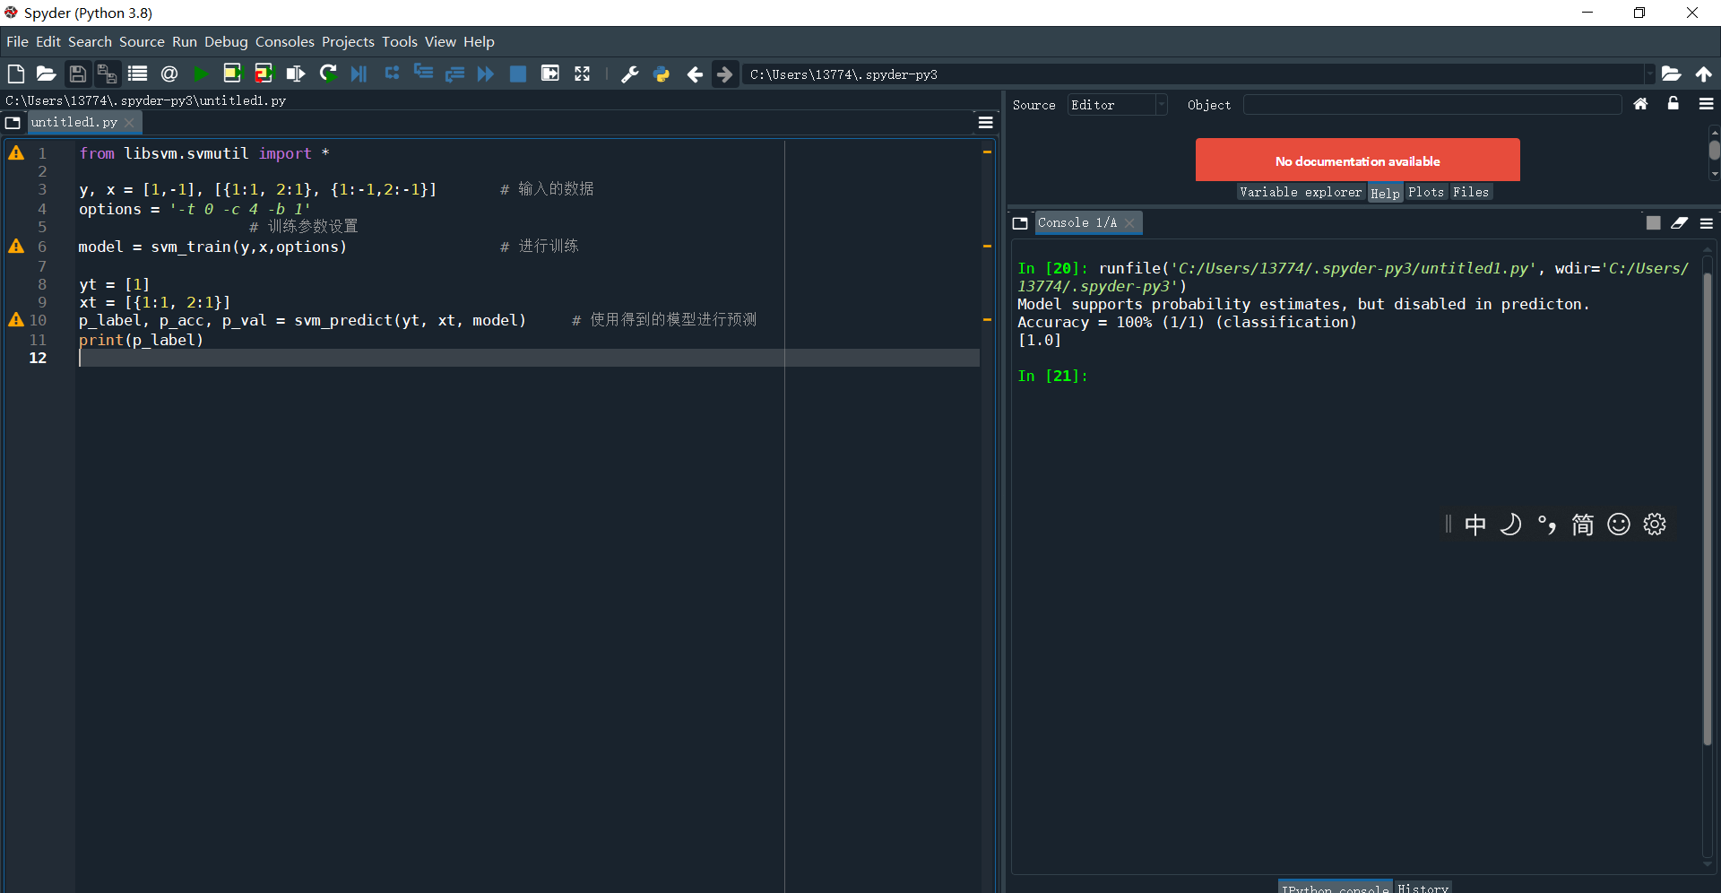Switch to Plots tab

(x=1426, y=193)
